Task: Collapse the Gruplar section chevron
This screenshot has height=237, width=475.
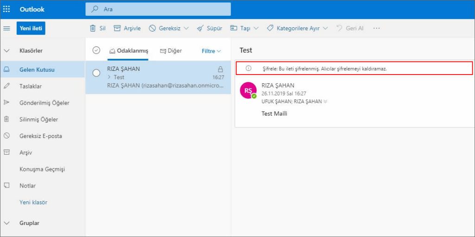Action: click(x=6, y=223)
